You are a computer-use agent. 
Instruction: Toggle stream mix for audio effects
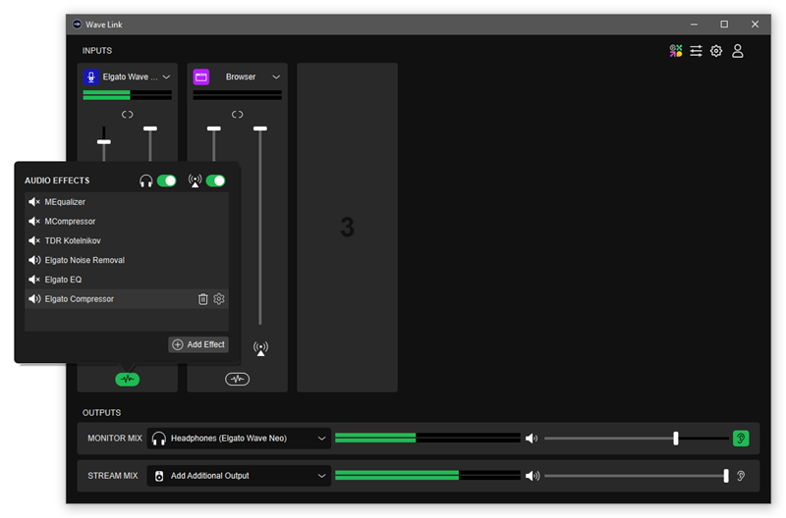pos(215,181)
